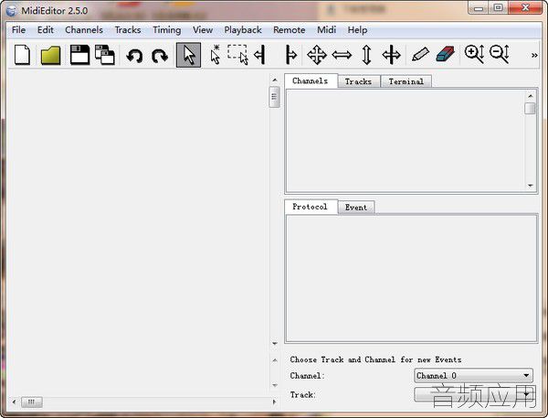
Task: Switch to the Channels tab in upper panel
Action: (311, 80)
